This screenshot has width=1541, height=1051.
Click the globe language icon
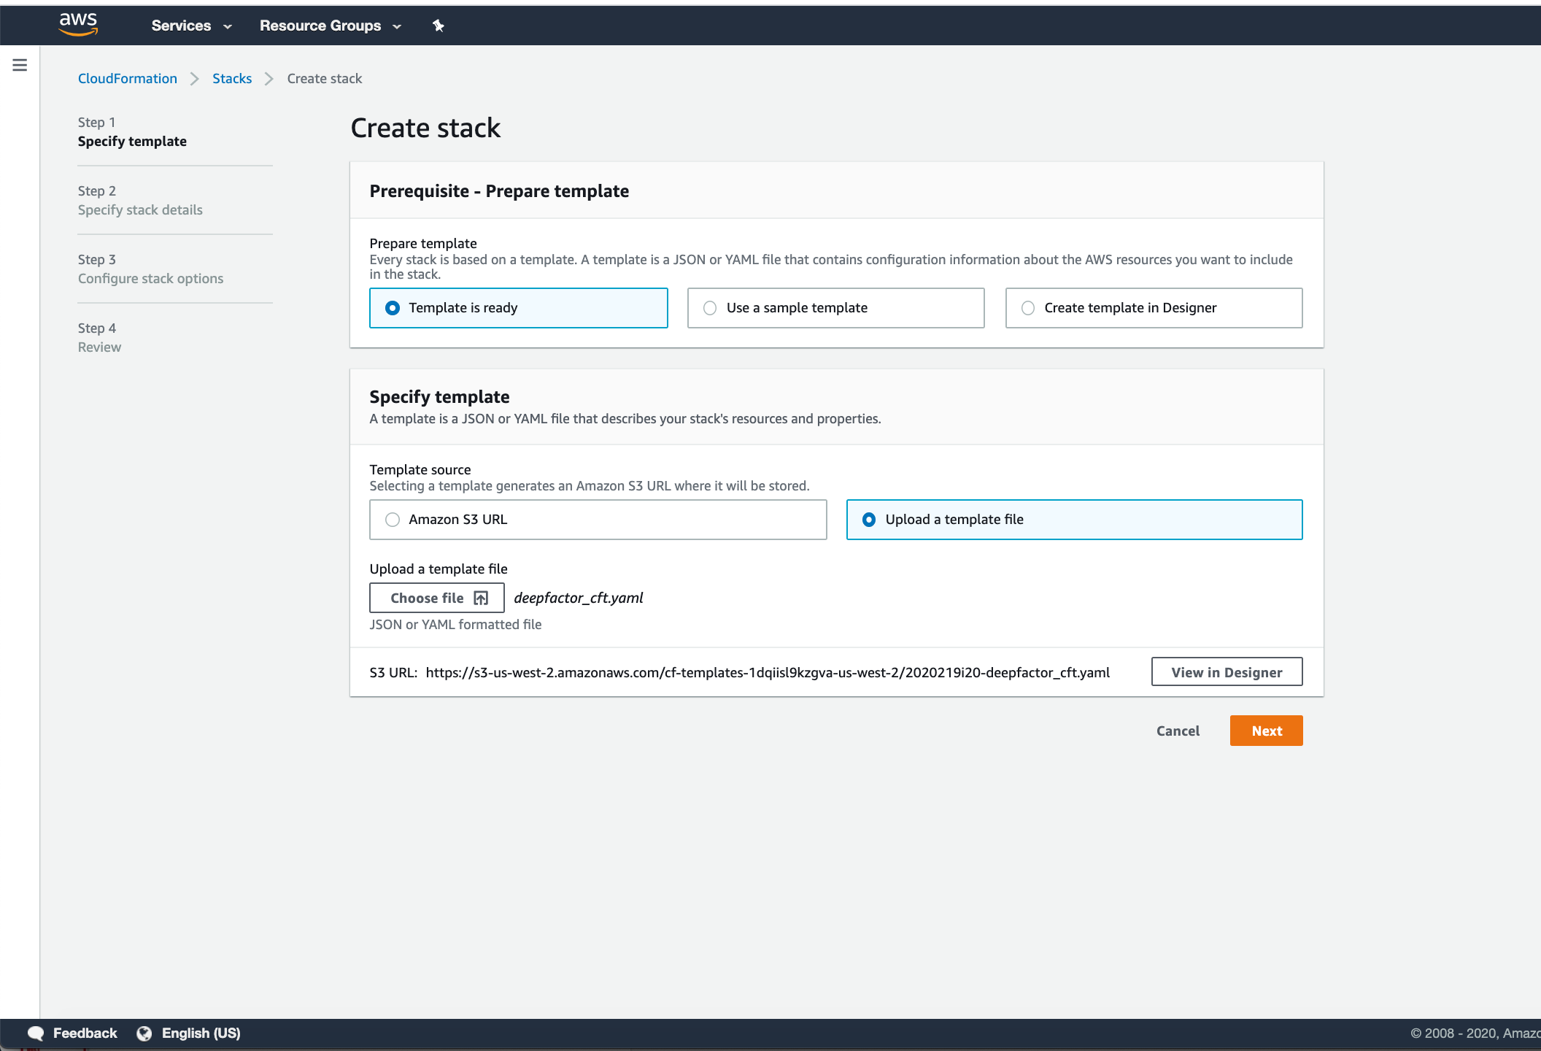[144, 1033]
